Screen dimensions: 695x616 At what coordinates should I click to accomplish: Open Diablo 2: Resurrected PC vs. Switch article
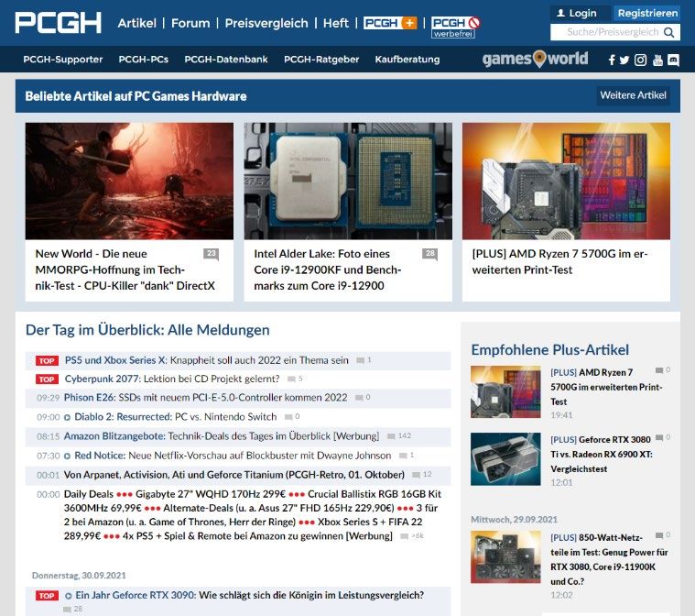176,417
